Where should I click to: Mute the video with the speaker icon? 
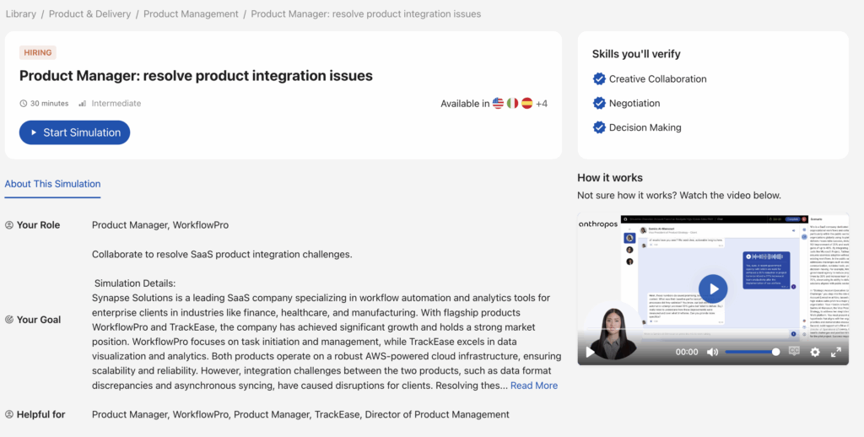712,352
